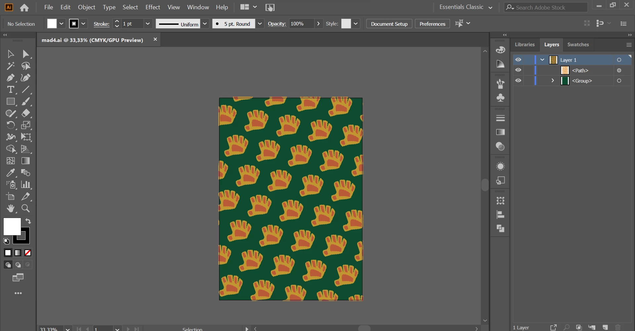
Task: Choose the Lasso tool
Action: (x=26, y=66)
